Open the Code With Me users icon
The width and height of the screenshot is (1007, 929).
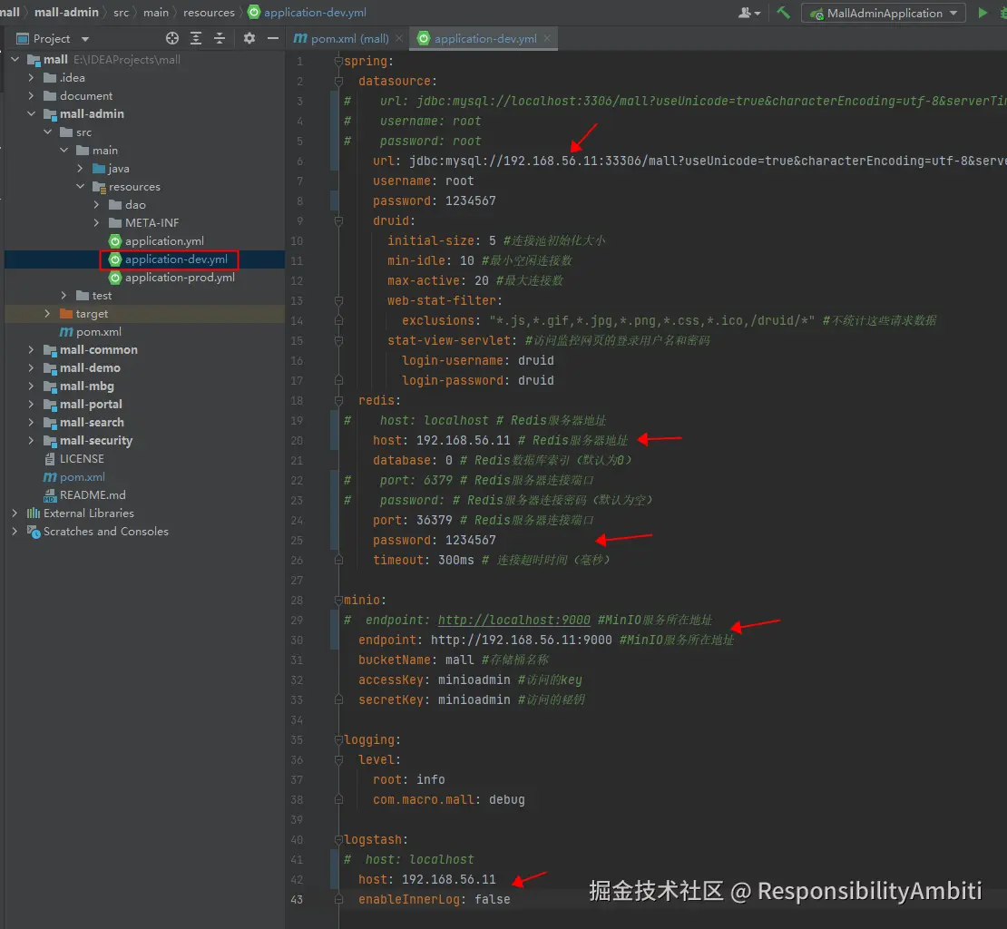click(749, 13)
